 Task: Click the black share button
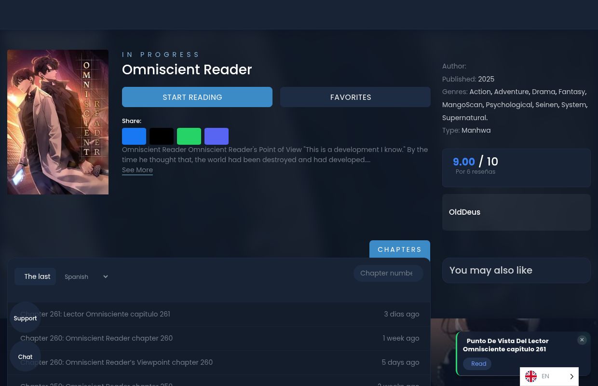point(162,136)
